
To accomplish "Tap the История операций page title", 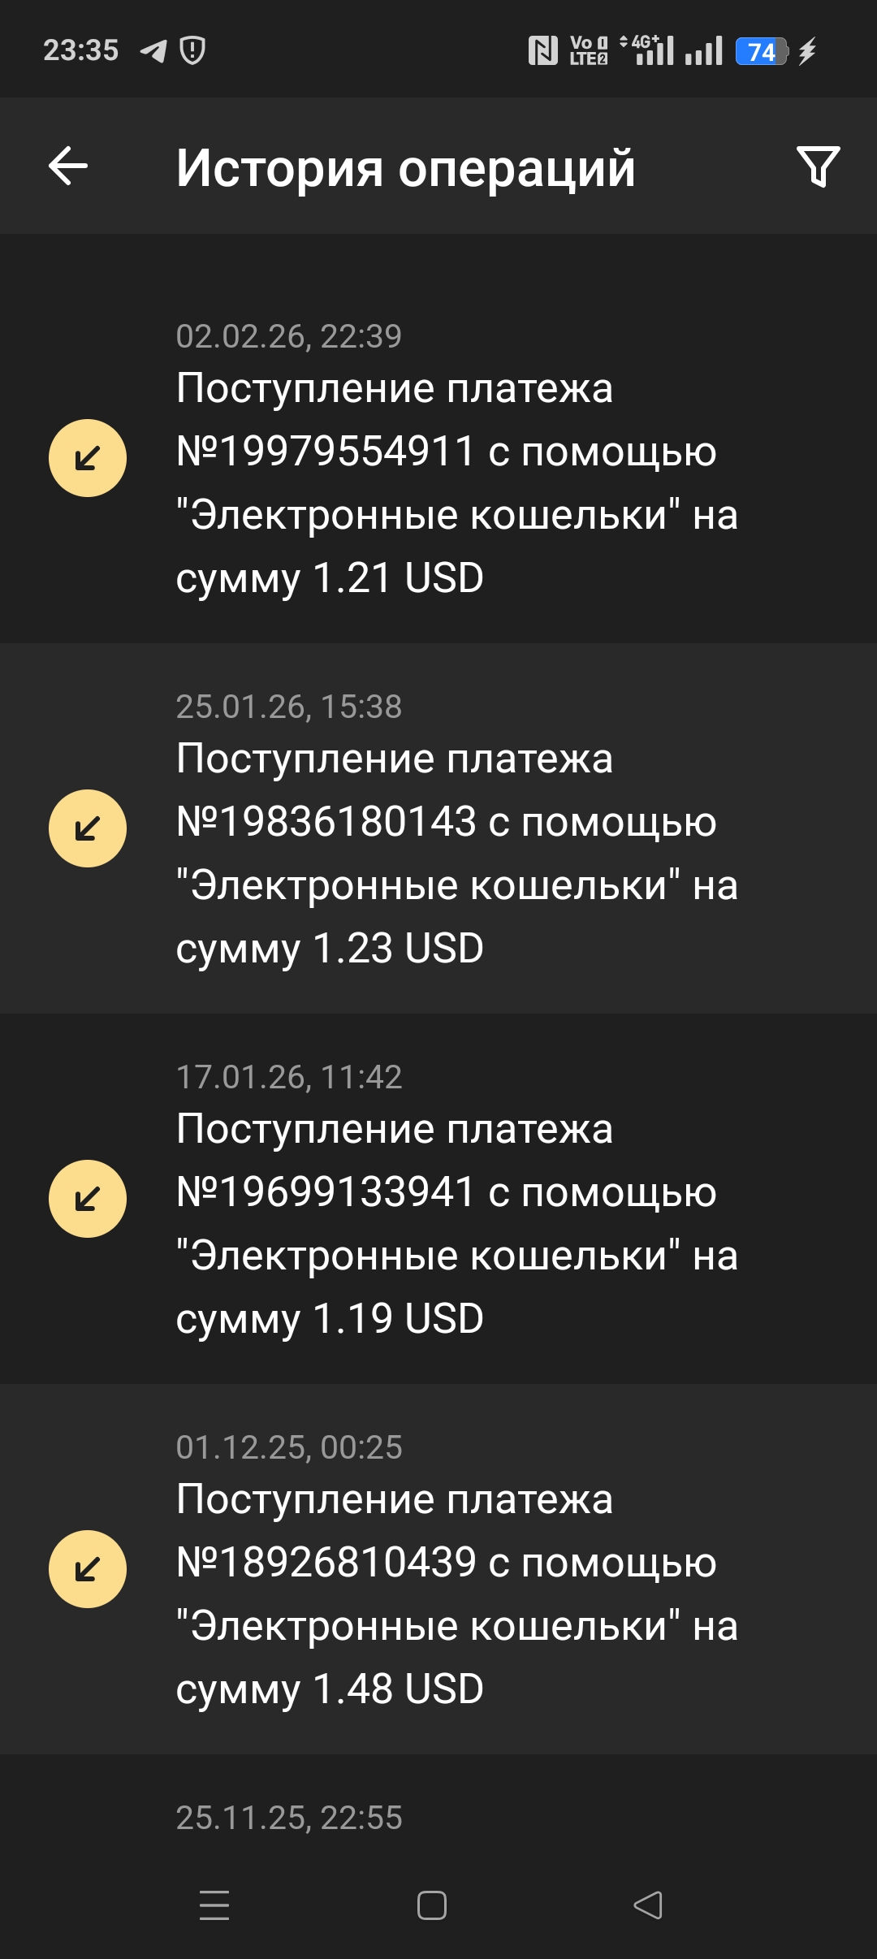I will point(405,168).
